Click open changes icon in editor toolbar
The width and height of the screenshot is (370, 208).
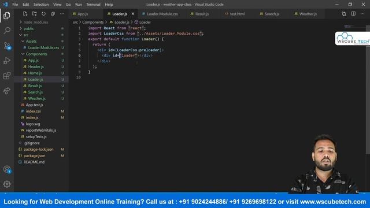pyautogui.click(x=344, y=14)
